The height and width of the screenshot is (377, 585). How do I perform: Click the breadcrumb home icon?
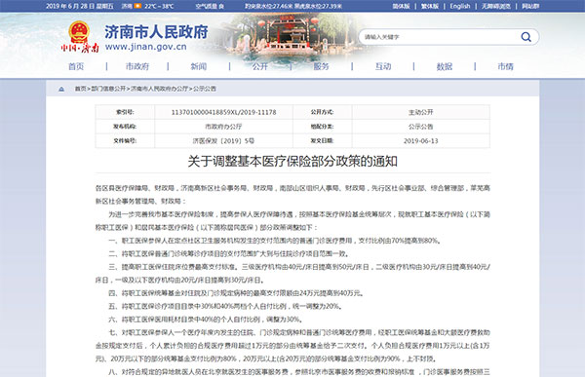[x=61, y=89]
